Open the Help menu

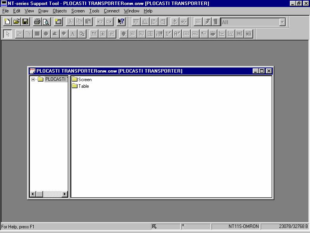[148, 11]
